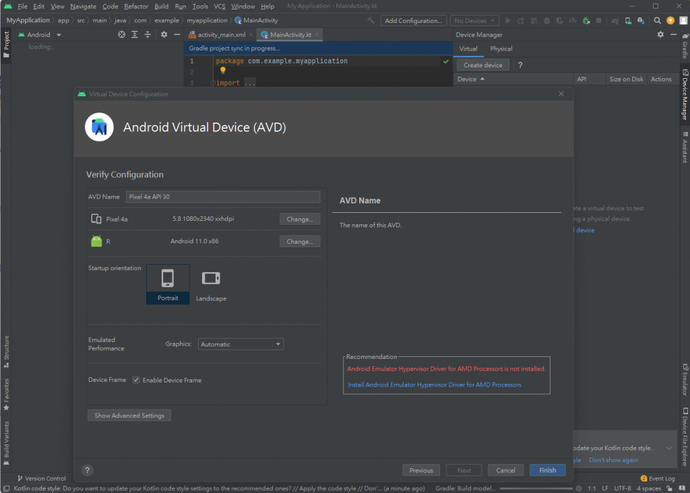This screenshot has width=690, height=493.
Task: Open the SDK Manager cube icon
Action: coord(641,21)
